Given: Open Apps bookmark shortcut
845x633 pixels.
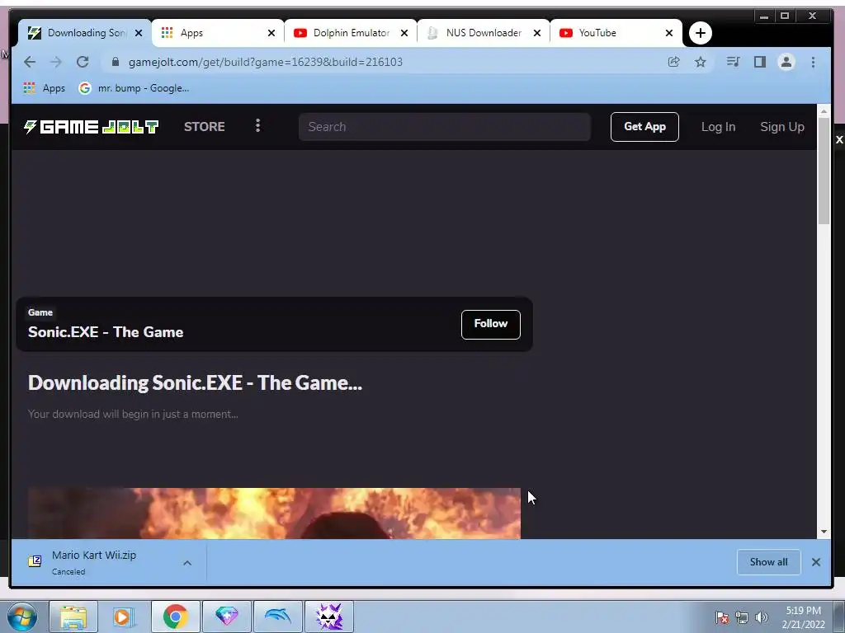Looking at the screenshot, I should point(45,87).
